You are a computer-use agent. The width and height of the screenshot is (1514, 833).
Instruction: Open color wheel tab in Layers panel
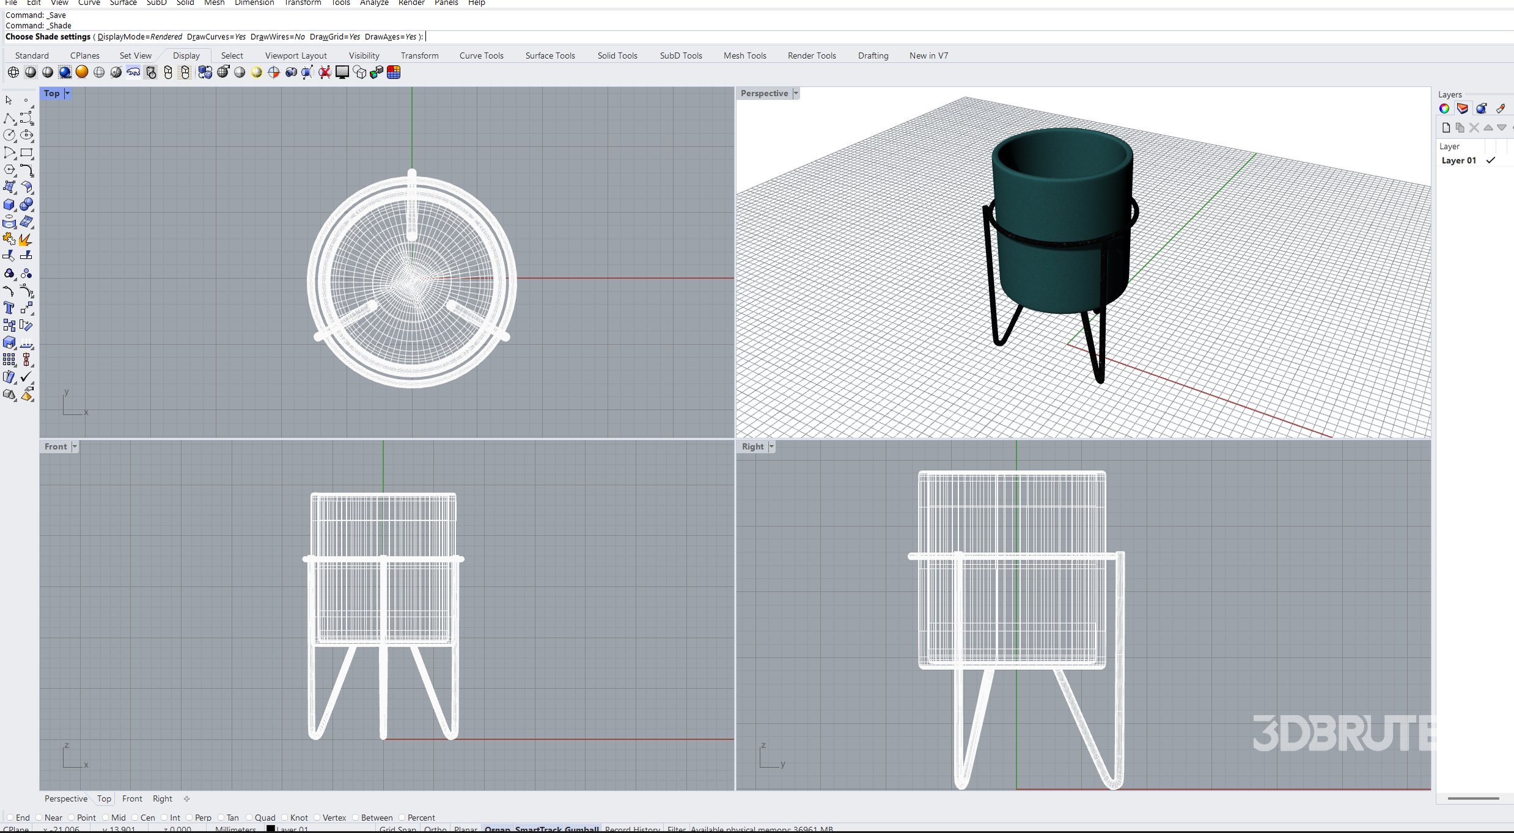(x=1444, y=109)
